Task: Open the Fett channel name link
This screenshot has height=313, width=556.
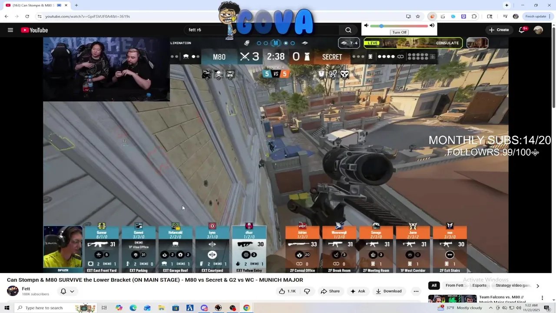Action: click(x=26, y=289)
